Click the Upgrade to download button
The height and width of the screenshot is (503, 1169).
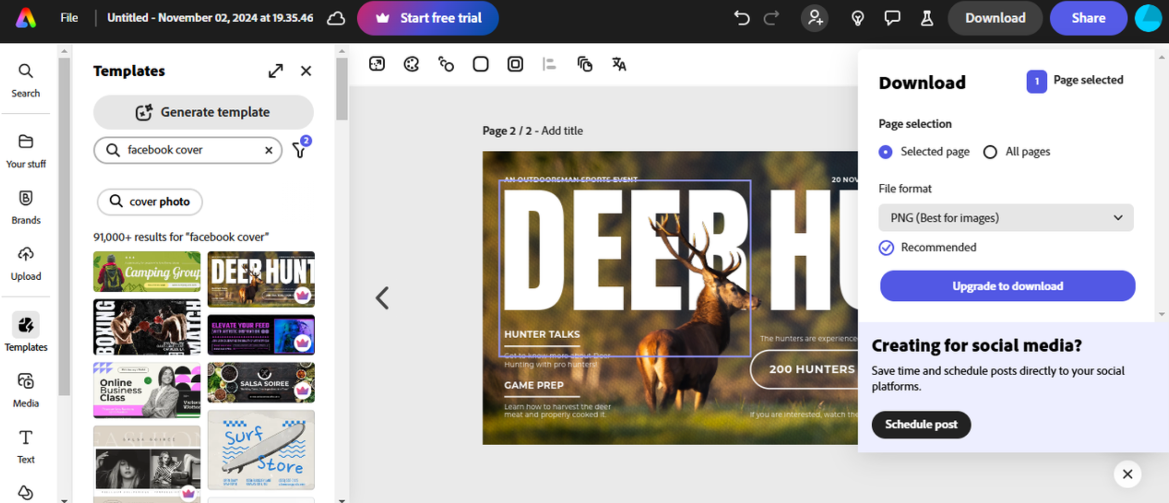tap(1007, 285)
